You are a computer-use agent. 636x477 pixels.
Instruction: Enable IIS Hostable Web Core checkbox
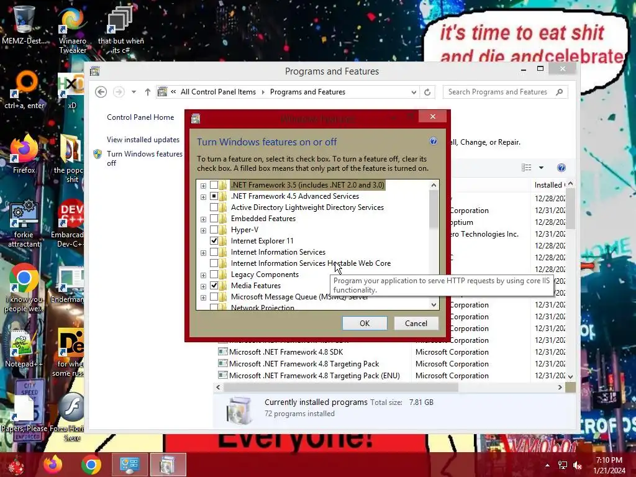click(x=214, y=263)
